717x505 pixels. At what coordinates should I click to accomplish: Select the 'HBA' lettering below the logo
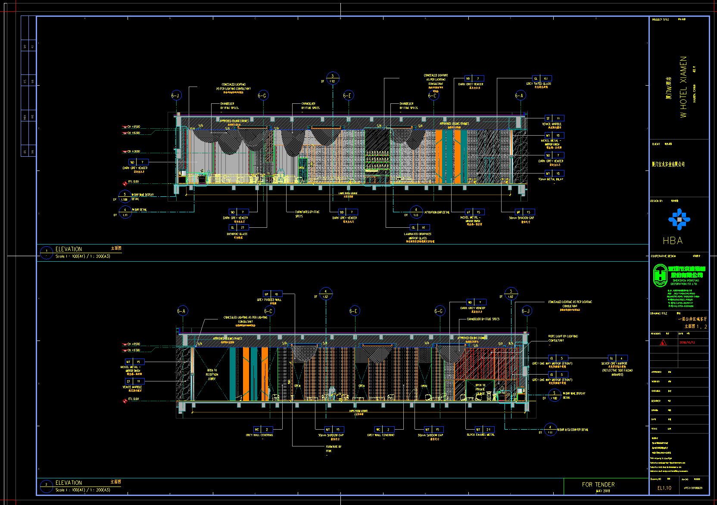[x=673, y=241]
